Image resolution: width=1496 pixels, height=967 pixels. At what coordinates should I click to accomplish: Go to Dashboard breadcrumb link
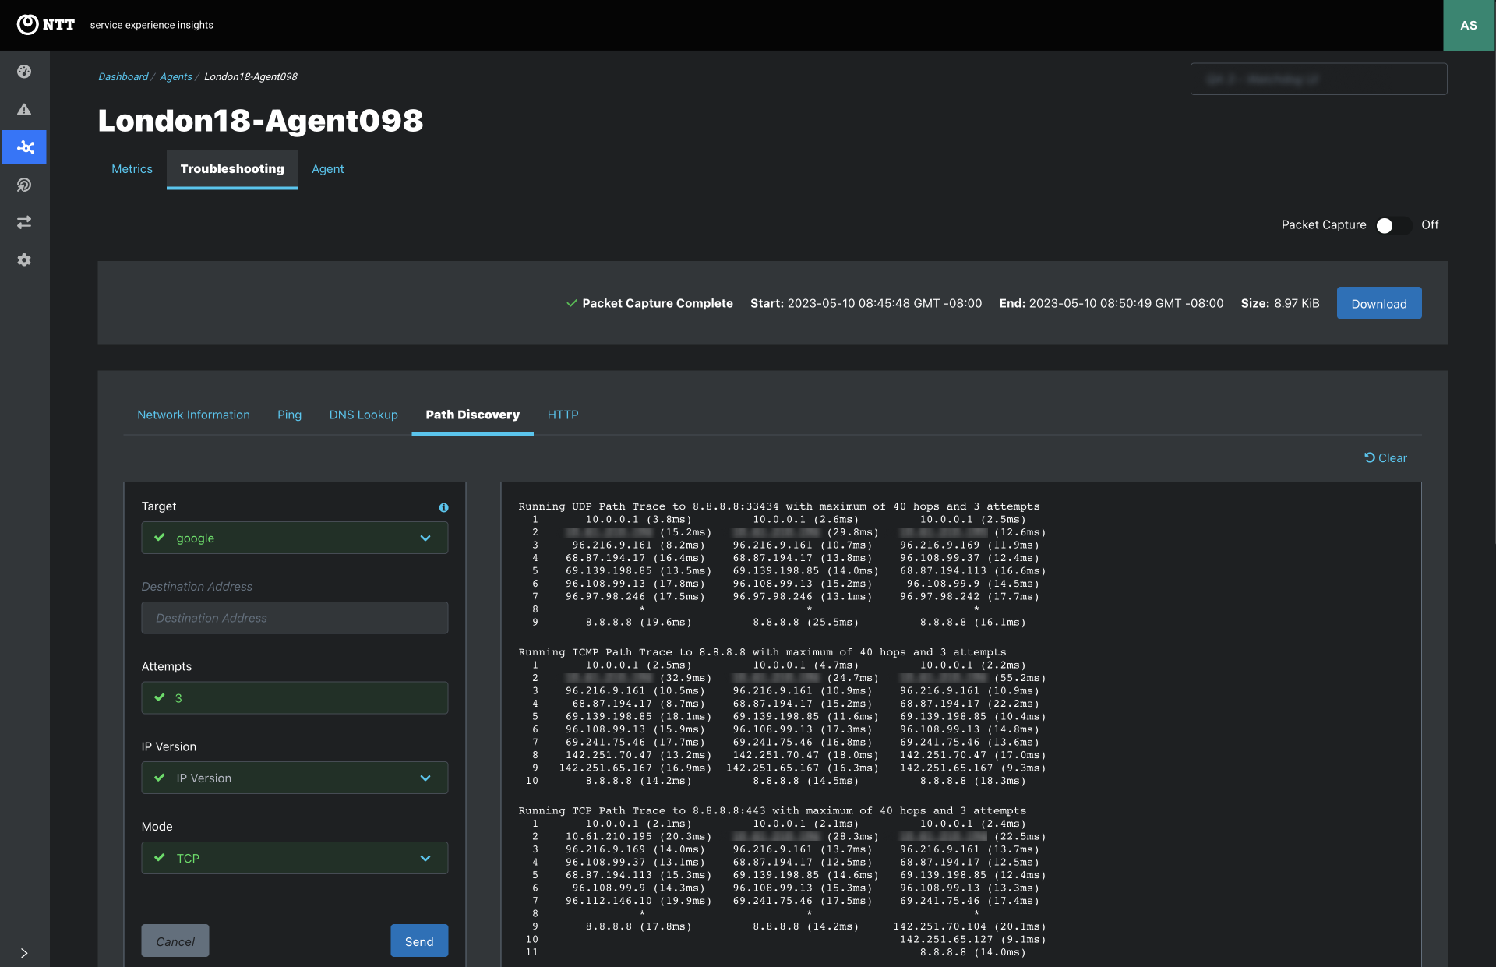tap(123, 76)
